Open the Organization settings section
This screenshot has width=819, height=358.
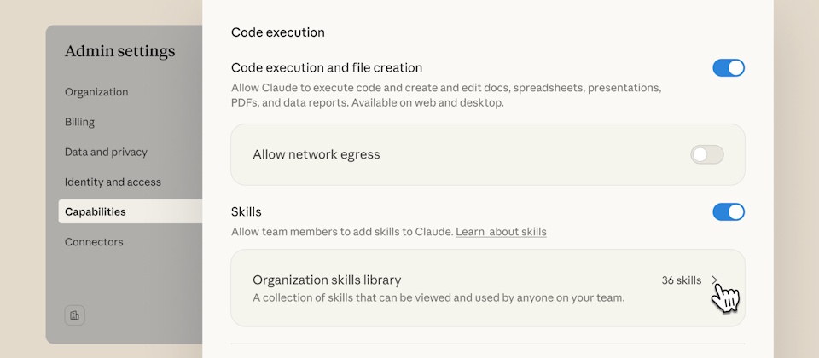(96, 92)
